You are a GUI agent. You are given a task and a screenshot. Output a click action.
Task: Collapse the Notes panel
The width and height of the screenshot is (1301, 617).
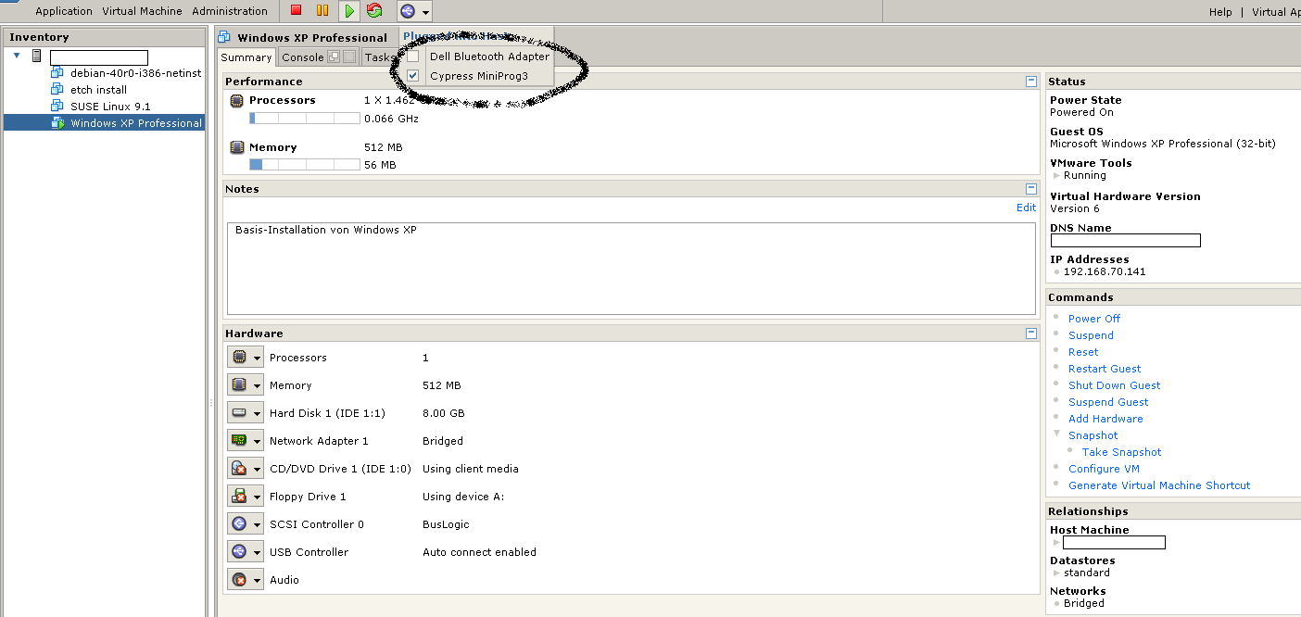point(1031,188)
